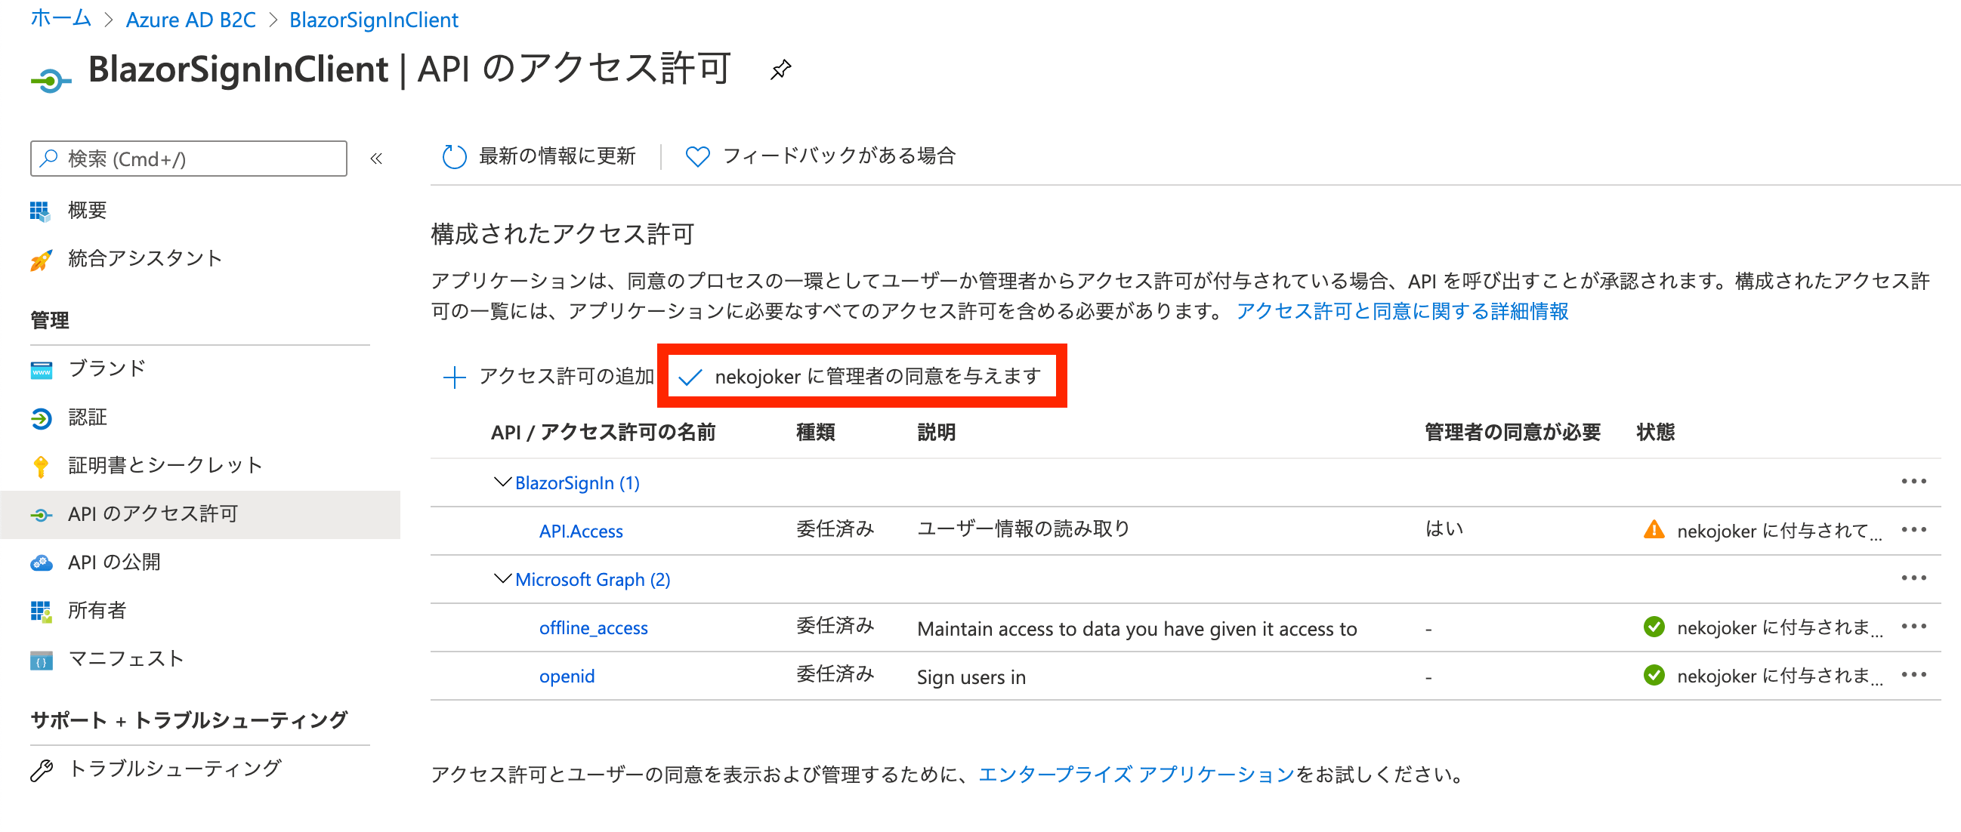1961x832 pixels.
Task: Click the BlazorSignInClient app icon by title
Action: tap(51, 80)
